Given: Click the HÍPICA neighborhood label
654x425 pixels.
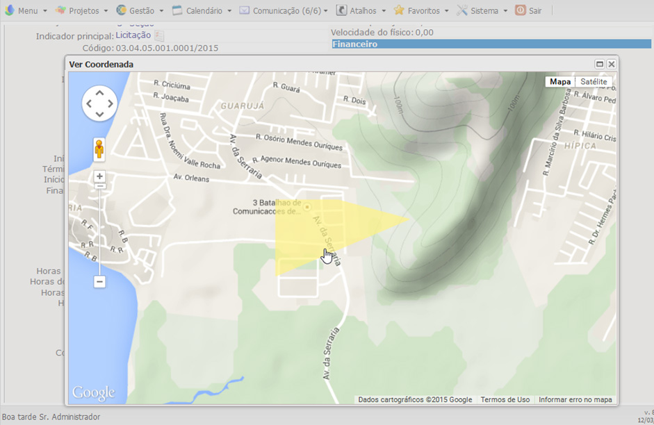Looking at the screenshot, I should click(580, 146).
